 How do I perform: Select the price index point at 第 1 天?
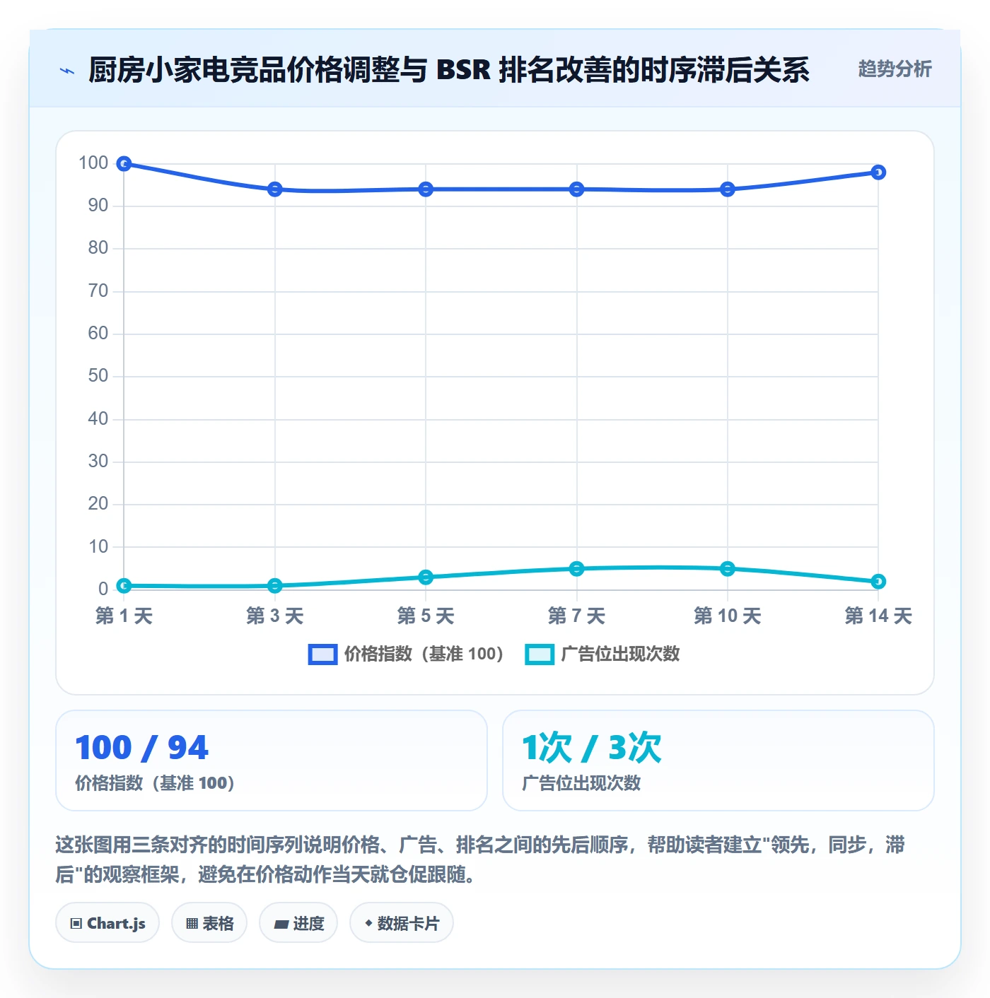[x=124, y=164]
